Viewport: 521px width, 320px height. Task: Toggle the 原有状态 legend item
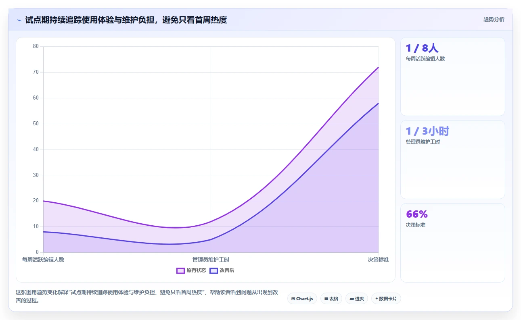191,270
